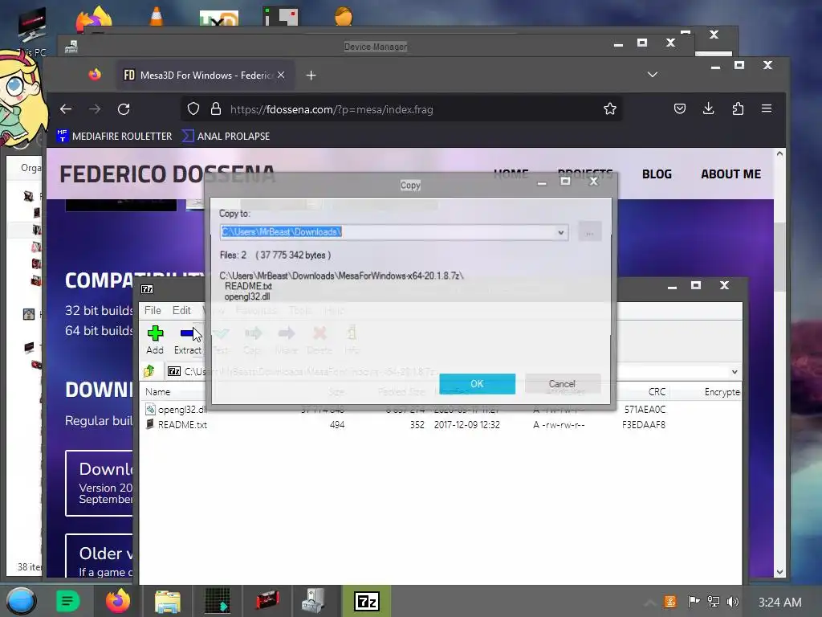Open the green notes app on taskbar
This screenshot has height=617, width=822.
[x=67, y=601]
